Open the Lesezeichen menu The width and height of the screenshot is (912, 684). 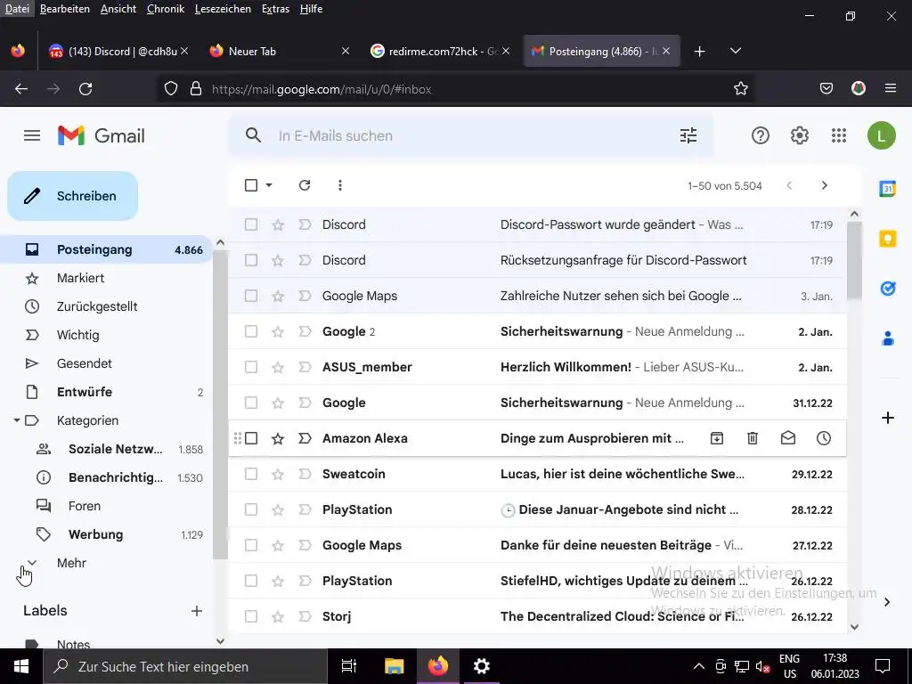click(223, 9)
